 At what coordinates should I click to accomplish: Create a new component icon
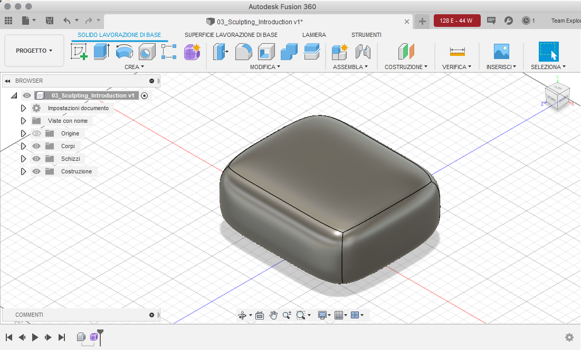pyautogui.click(x=340, y=52)
